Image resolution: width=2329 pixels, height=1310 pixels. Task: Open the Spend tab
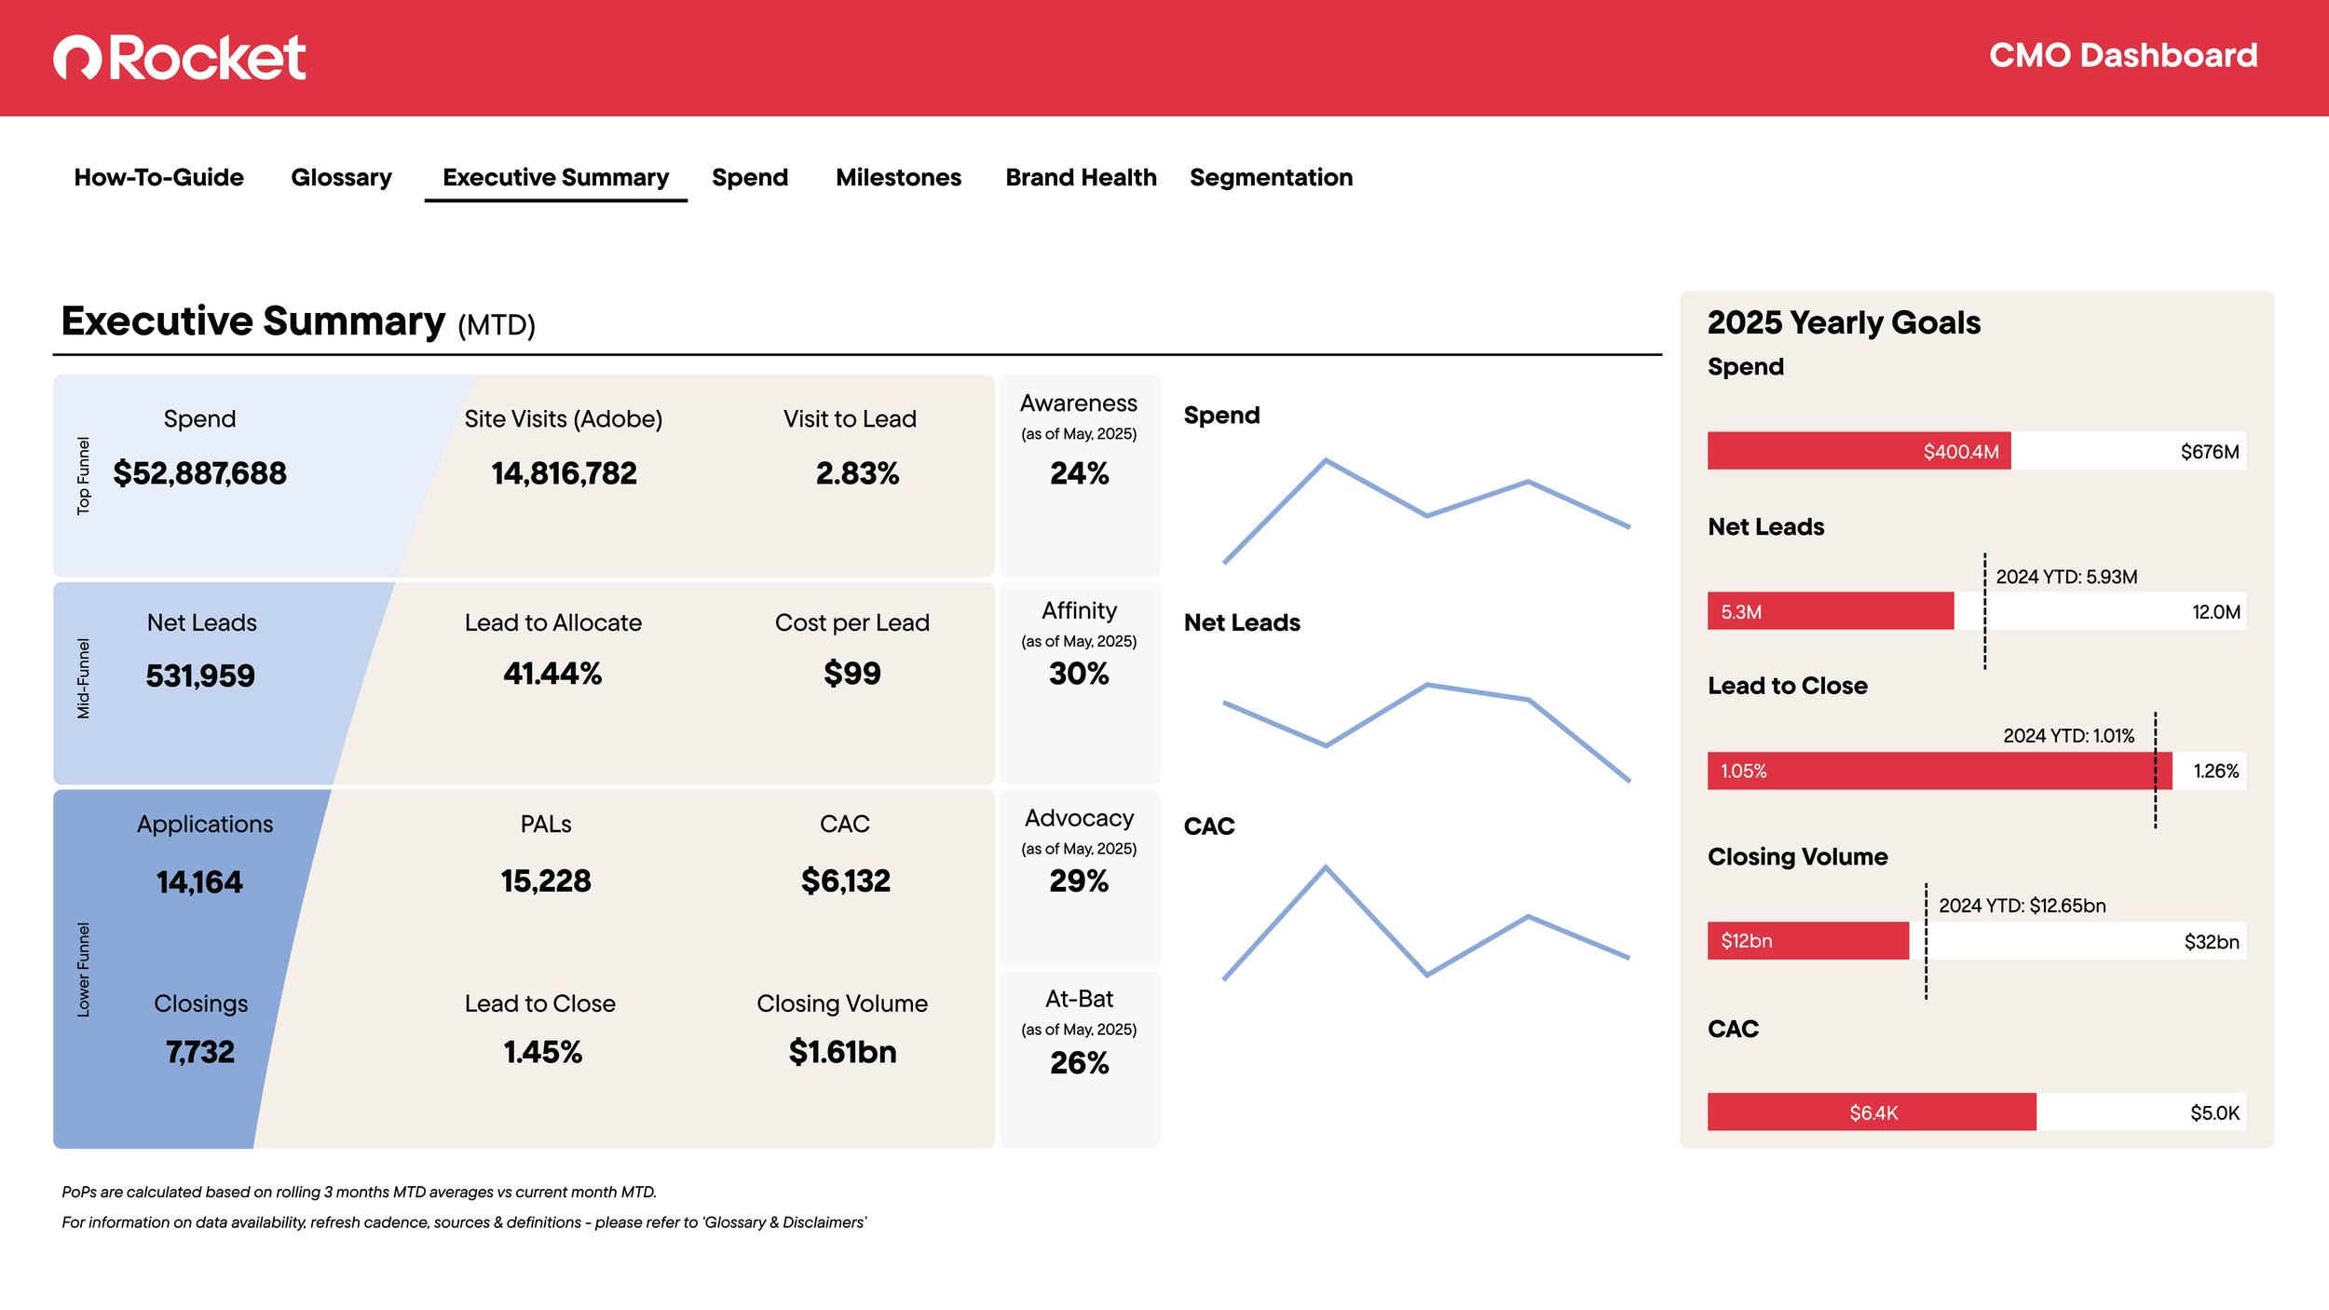749,177
